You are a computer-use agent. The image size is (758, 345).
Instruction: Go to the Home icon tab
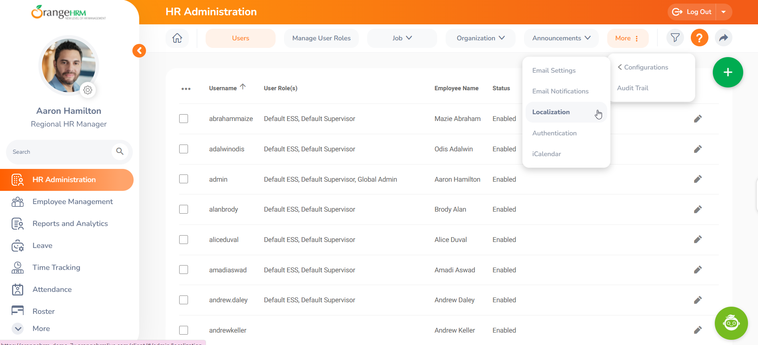[177, 38]
